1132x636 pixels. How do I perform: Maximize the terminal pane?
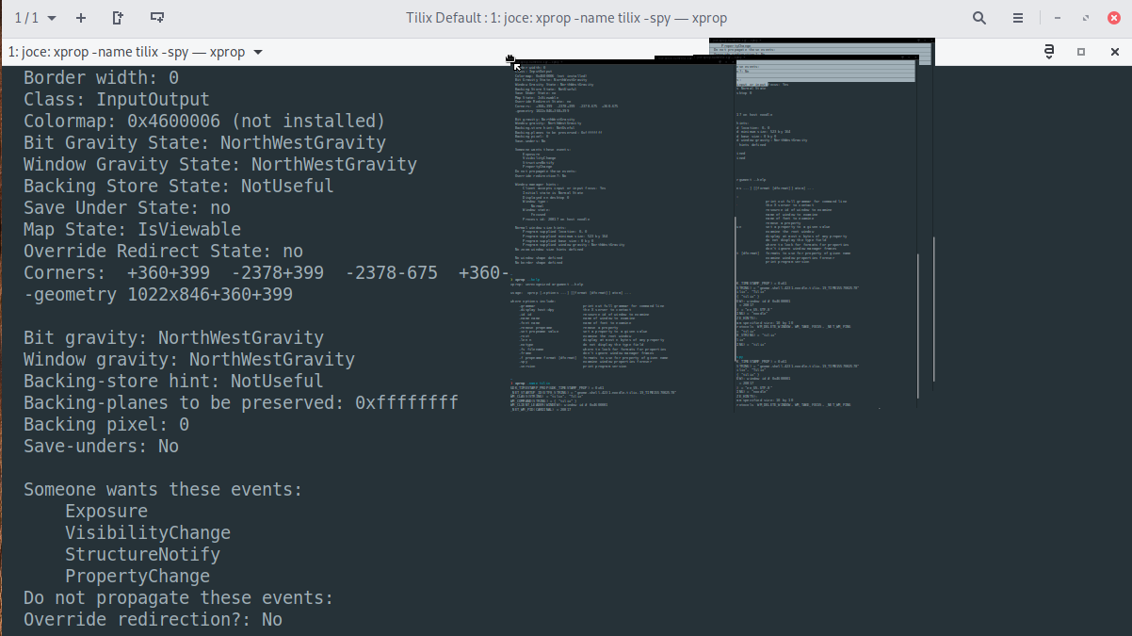[x=1081, y=52]
